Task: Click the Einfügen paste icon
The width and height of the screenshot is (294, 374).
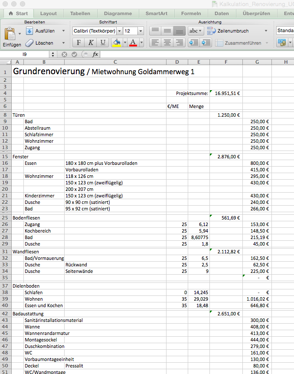Action: [x=10, y=34]
